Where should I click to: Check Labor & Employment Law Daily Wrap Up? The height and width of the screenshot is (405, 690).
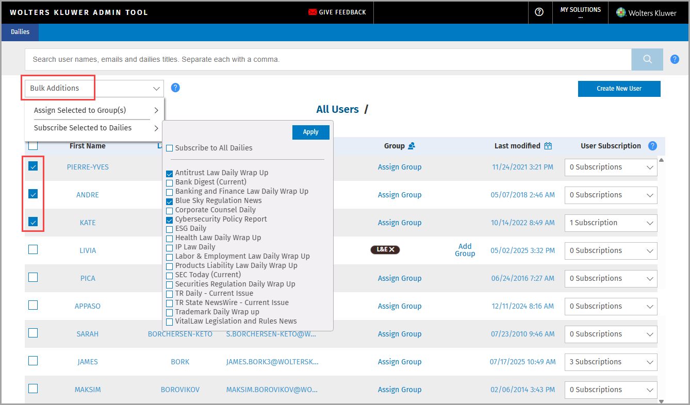point(170,257)
